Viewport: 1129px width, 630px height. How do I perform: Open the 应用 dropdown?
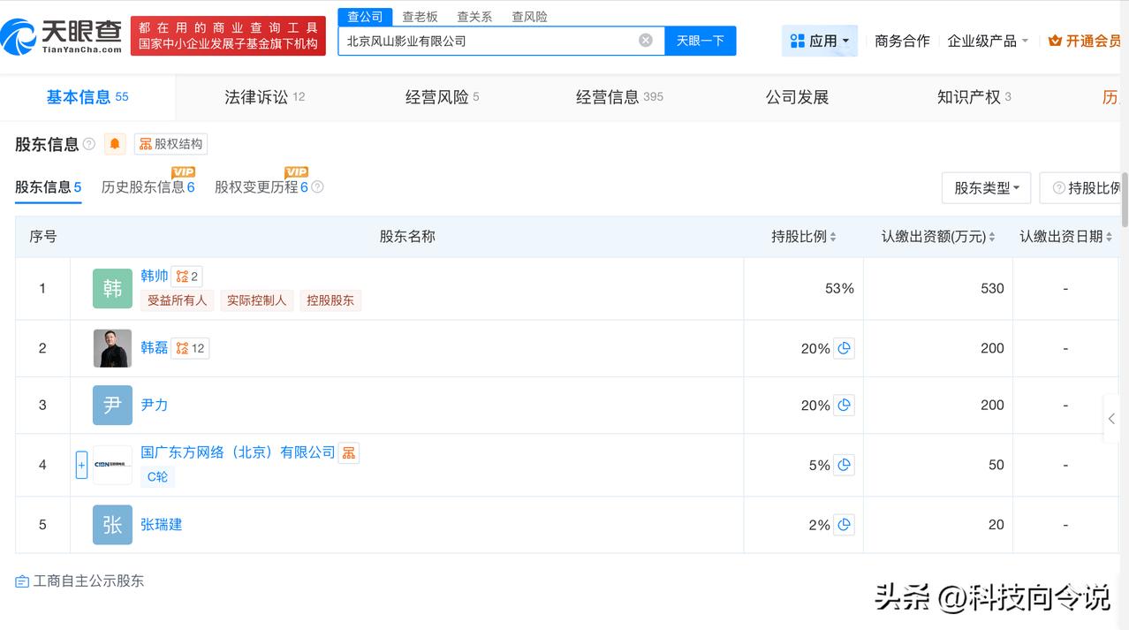[x=819, y=41]
